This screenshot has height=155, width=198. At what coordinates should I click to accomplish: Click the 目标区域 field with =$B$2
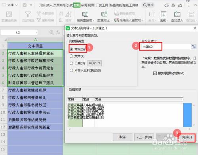(165, 46)
